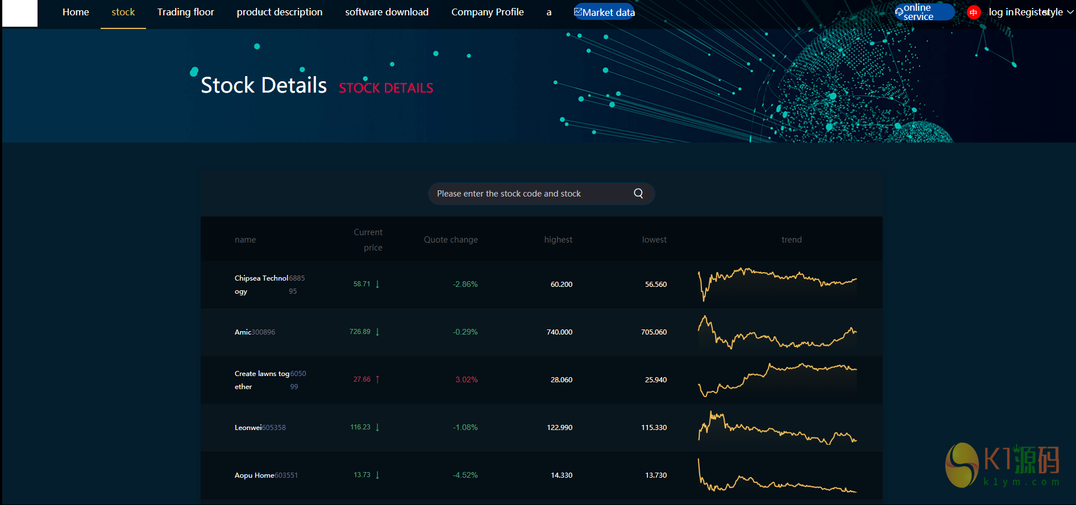The width and height of the screenshot is (1076, 505).
Task: Click the 'name' column header
Action: [246, 240]
